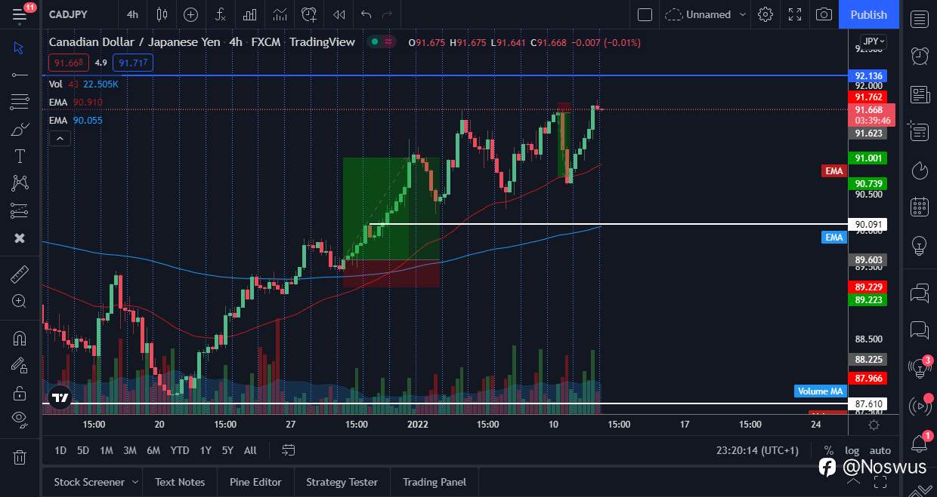Viewport: 937px width, 497px height.
Task: Select the Measure ruler tool
Action: (x=19, y=274)
